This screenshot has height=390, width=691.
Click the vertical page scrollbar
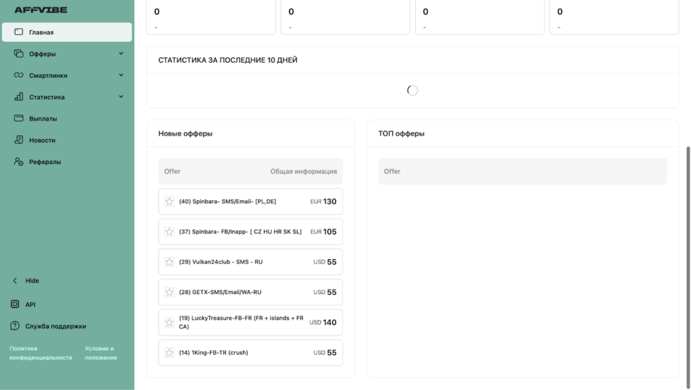point(688,264)
